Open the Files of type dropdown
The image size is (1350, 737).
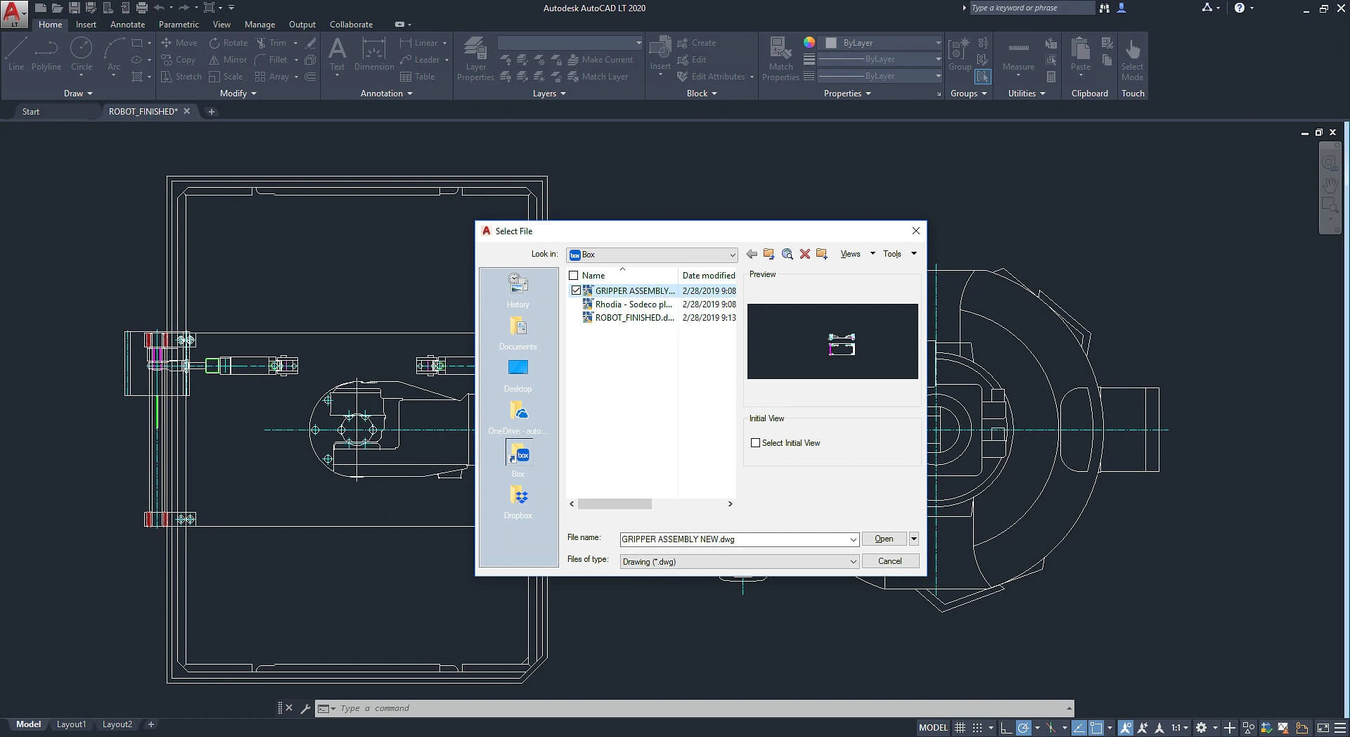853,561
